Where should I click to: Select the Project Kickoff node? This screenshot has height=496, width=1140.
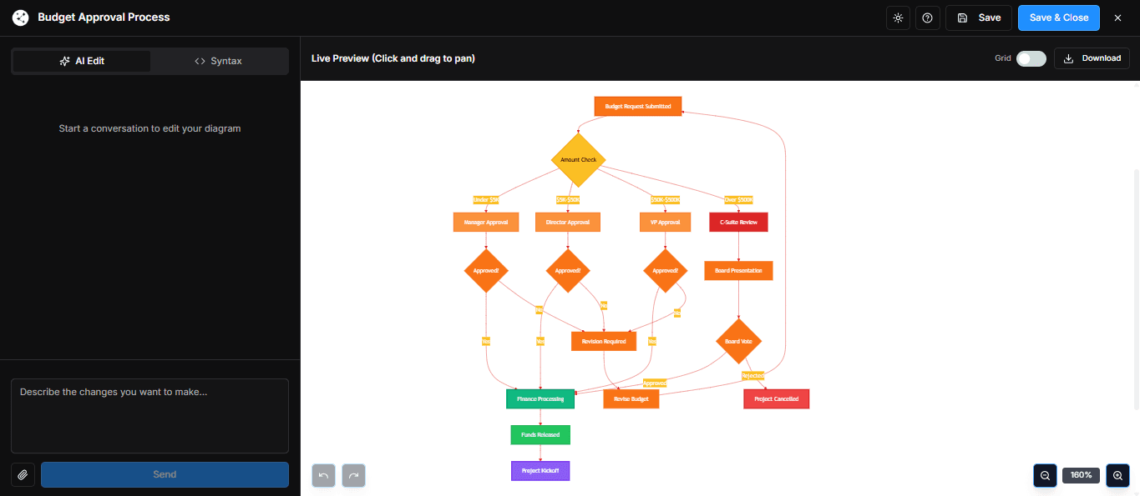[x=540, y=470]
